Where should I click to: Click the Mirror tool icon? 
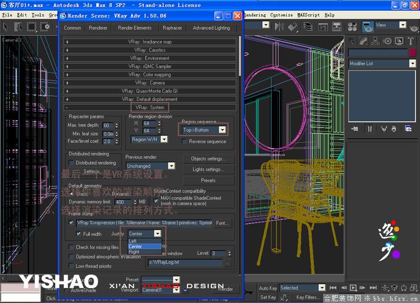(x=279, y=27)
